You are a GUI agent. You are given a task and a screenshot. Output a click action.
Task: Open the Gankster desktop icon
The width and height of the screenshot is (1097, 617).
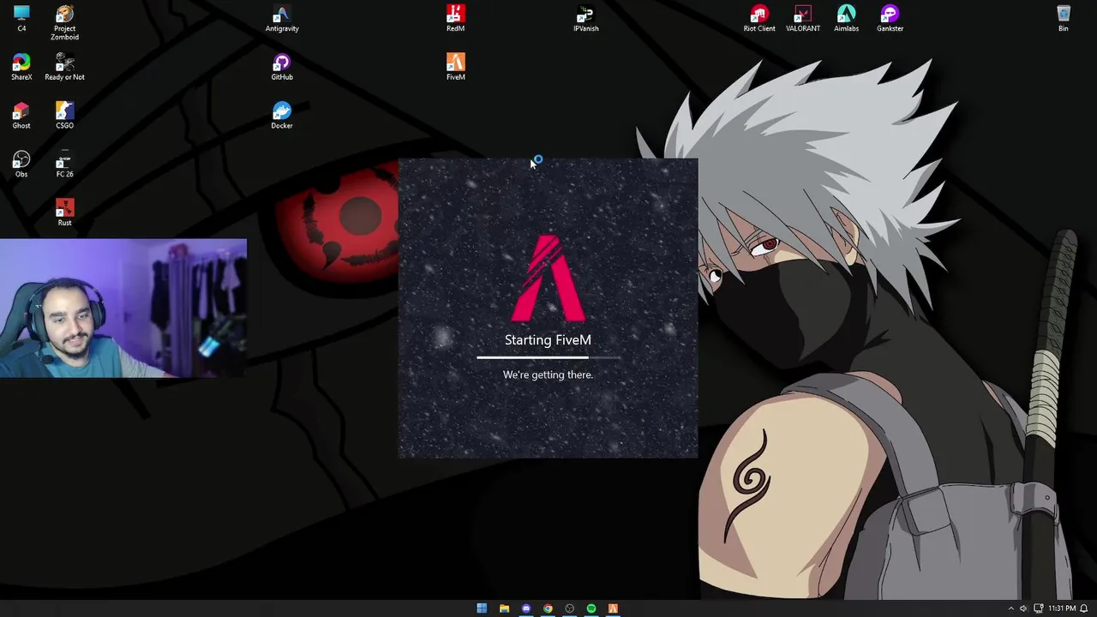click(890, 18)
